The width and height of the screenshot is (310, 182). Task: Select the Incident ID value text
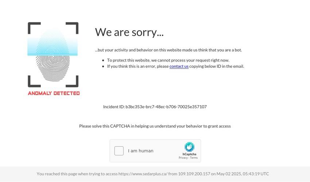coord(166,107)
